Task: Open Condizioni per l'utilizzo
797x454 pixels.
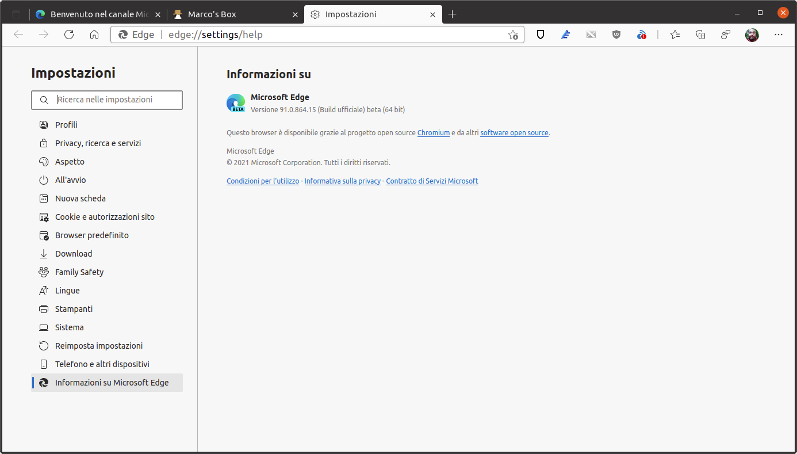Action: pyautogui.click(x=262, y=181)
